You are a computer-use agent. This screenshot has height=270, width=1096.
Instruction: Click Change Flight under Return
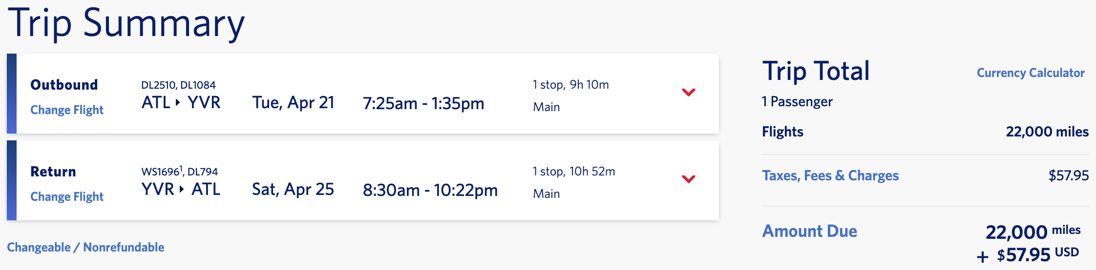click(x=67, y=196)
